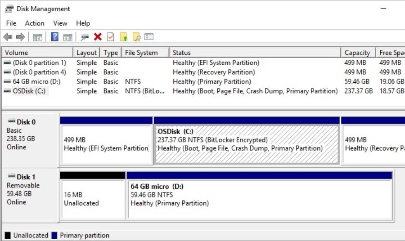This screenshot has width=405, height=241.
Task: Click the yellow note with magnifier icon
Action: pyautogui.click(x=136, y=37)
